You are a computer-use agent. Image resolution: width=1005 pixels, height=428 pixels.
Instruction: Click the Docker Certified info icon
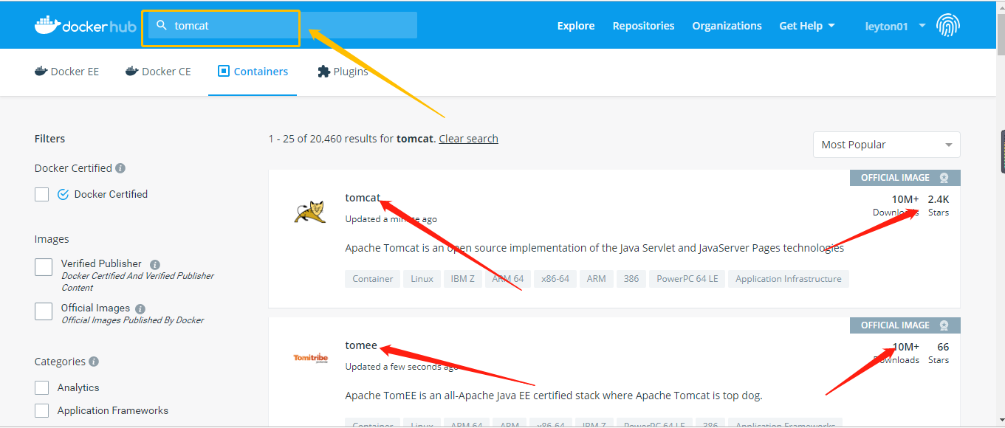[120, 168]
